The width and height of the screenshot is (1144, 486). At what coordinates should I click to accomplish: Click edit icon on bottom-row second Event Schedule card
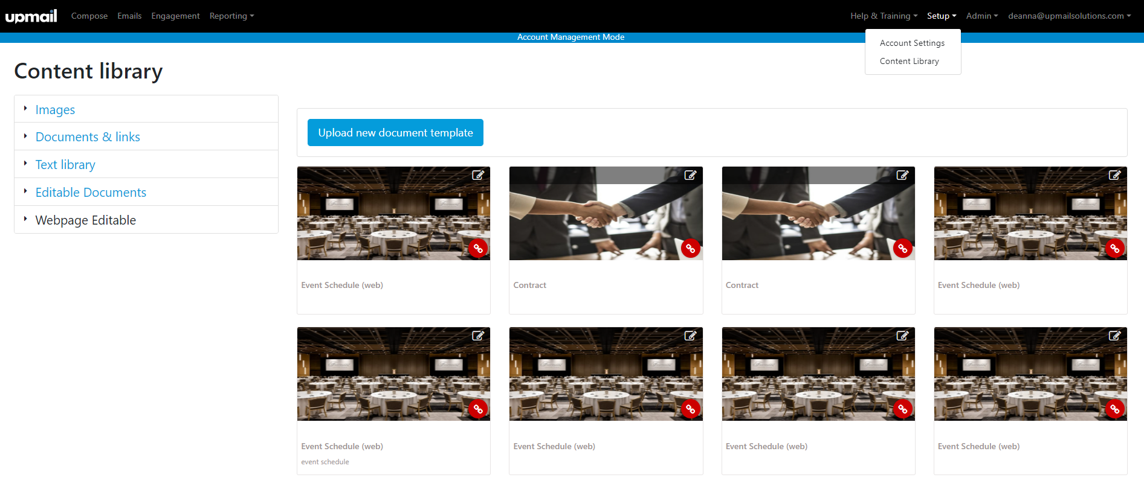click(x=690, y=336)
